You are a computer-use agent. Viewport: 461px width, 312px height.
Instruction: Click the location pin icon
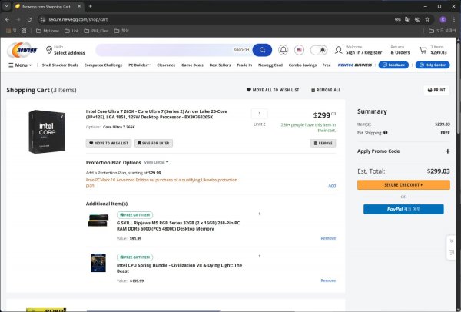point(49,50)
